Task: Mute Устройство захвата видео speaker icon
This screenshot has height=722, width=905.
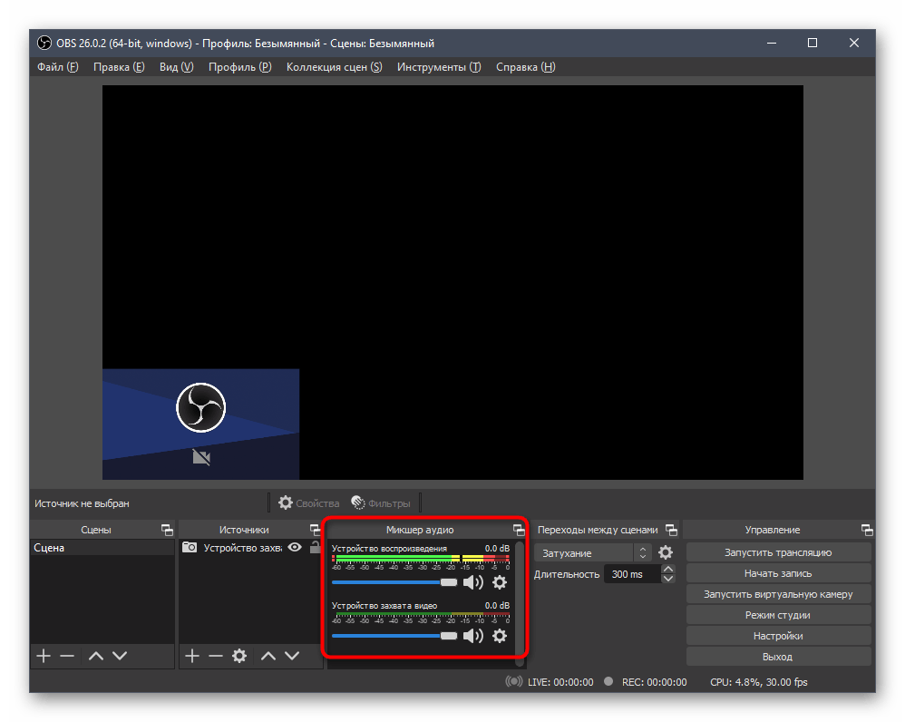Action: click(472, 636)
